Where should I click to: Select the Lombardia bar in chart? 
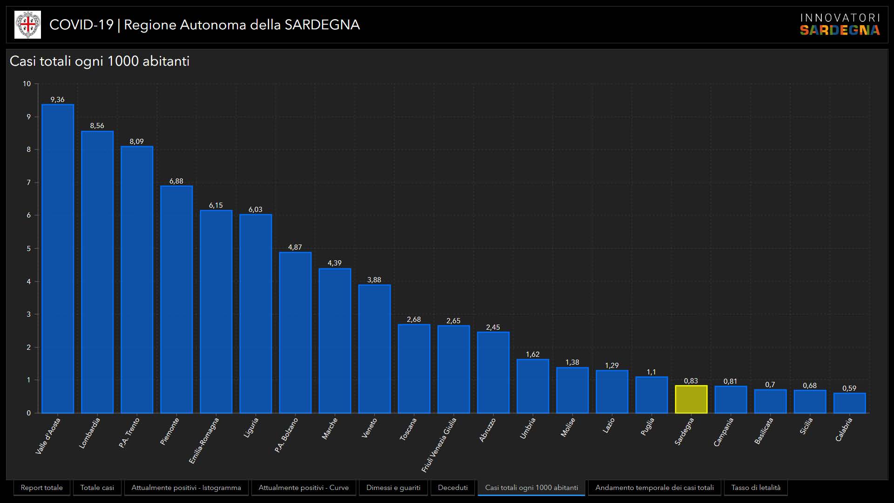tap(97, 272)
